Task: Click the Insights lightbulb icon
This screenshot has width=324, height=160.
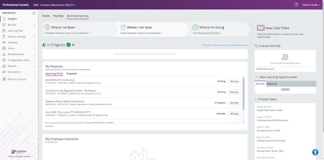Action: pyautogui.click(x=4, y=19)
